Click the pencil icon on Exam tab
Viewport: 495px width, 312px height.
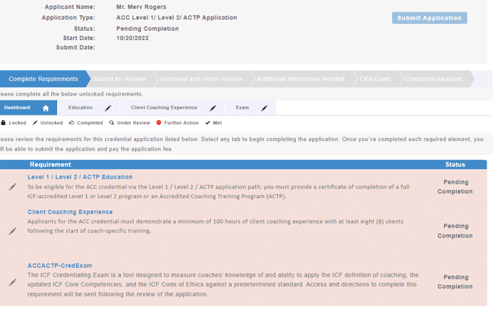click(x=265, y=108)
